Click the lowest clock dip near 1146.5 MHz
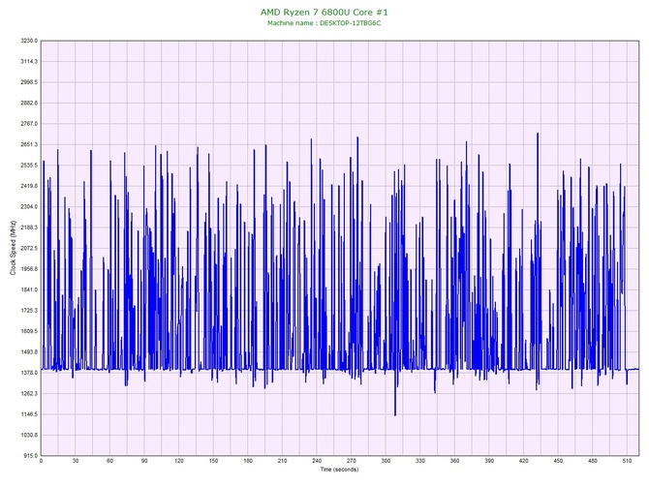Viewport: 649px width, 486px height. pyautogui.click(x=395, y=413)
